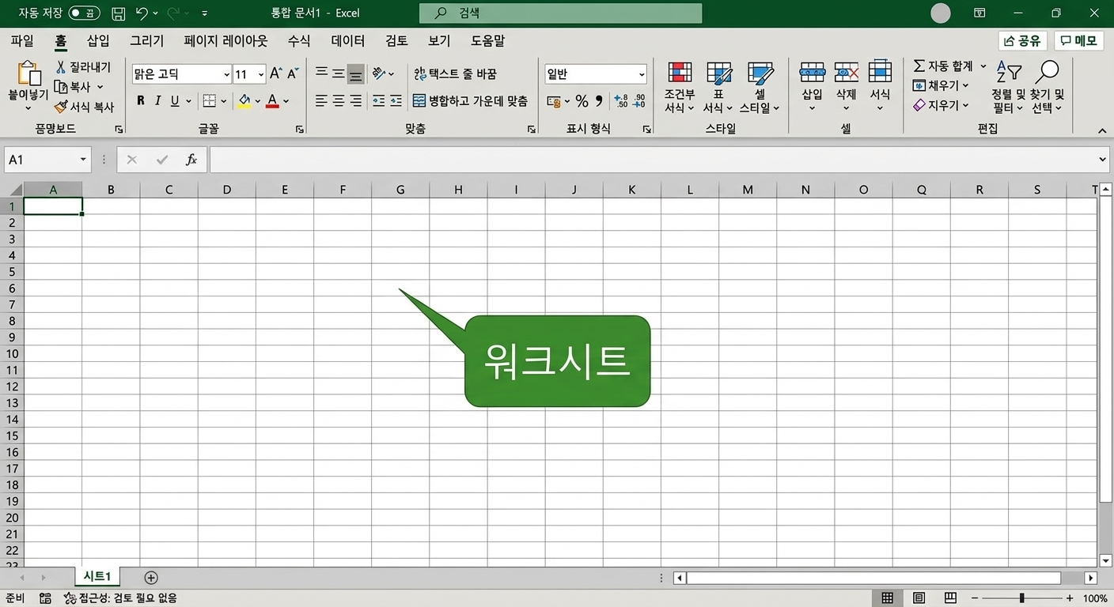Open the font name dropdown (맑은 고딕)
Image resolution: width=1114 pixels, height=607 pixels.
[x=226, y=74]
